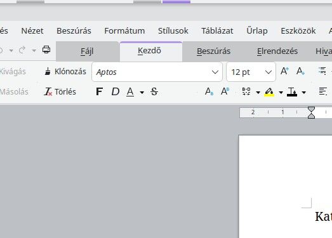Switch to the Elrendezés tab
This screenshot has height=238, width=332.
coord(277,51)
